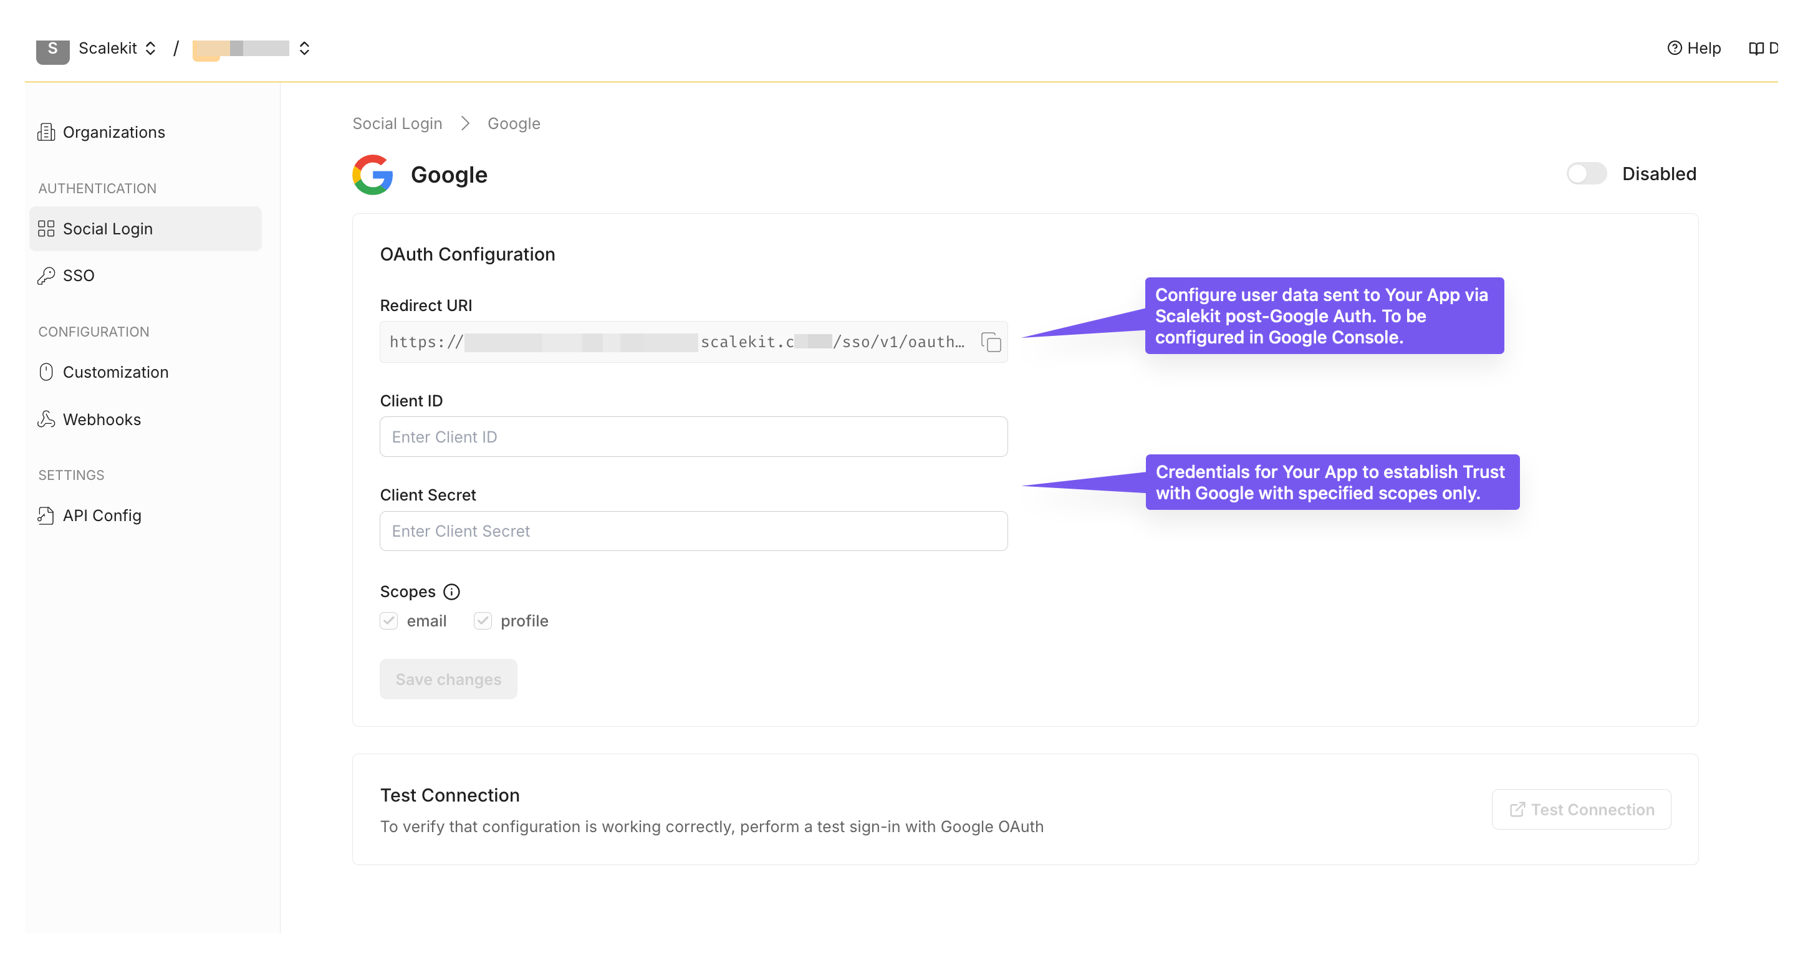This screenshot has width=1803, height=958.
Task: Click the Client Secret input field
Action: point(693,530)
